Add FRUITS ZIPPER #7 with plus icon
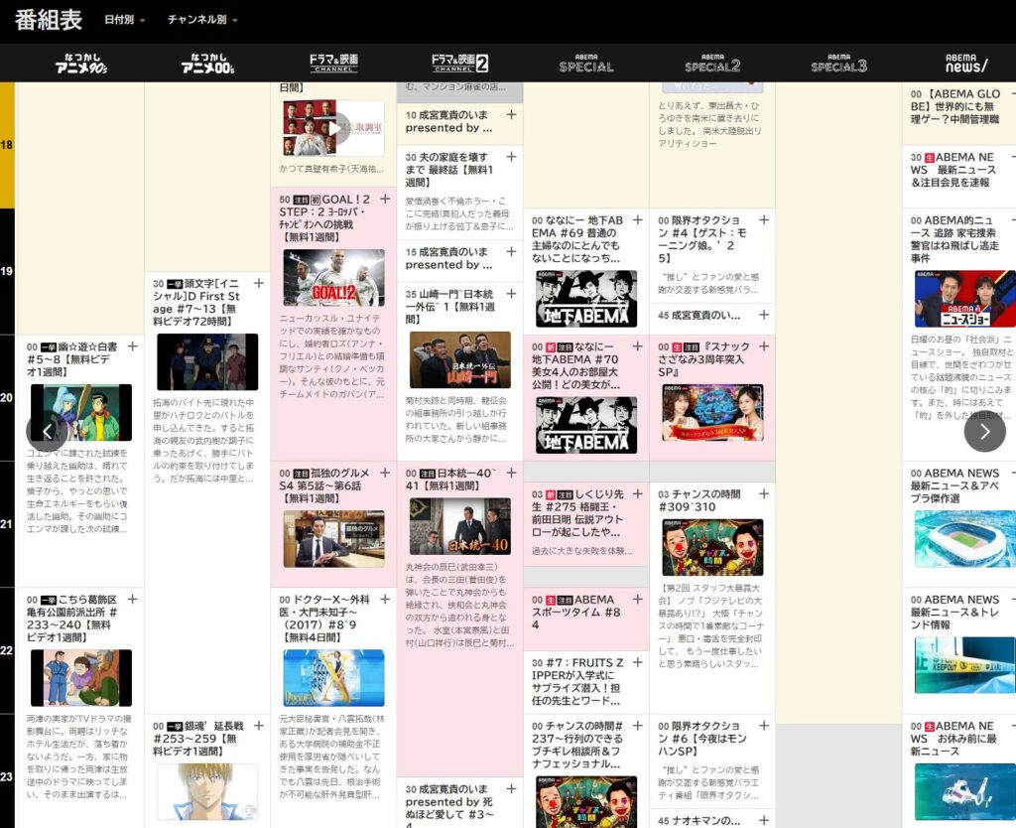Image resolution: width=1016 pixels, height=828 pixels. (638, 662)
